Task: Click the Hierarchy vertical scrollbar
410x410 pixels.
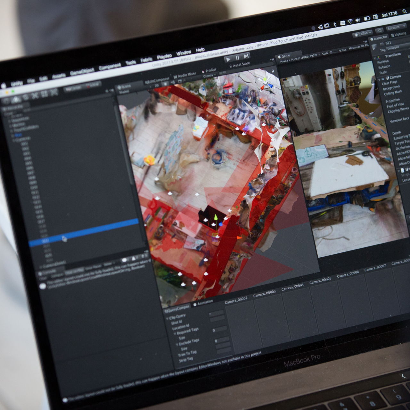Action: (124, 141)
